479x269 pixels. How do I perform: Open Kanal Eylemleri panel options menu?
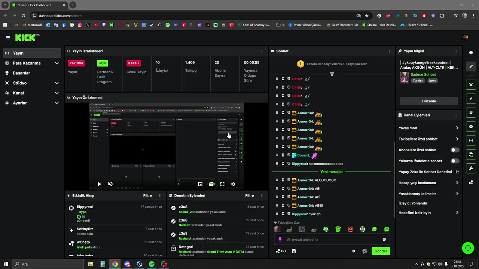click(456, 115)
